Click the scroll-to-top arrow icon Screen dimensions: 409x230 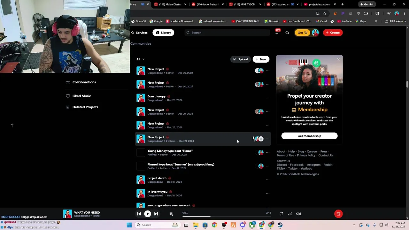12,126
